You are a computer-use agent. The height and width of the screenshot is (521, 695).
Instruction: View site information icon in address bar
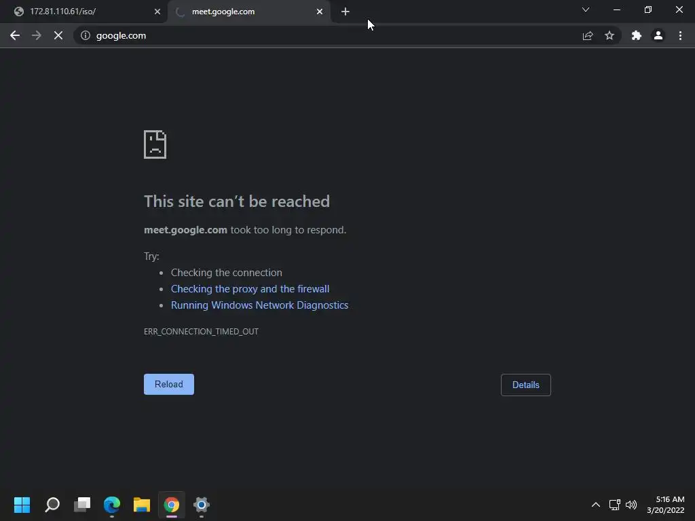click(86, 35)
